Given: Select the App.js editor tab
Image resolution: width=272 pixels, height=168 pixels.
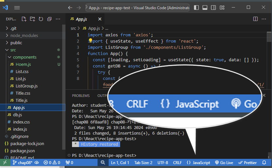Looking at the screenshot, I should pos(85,19).
